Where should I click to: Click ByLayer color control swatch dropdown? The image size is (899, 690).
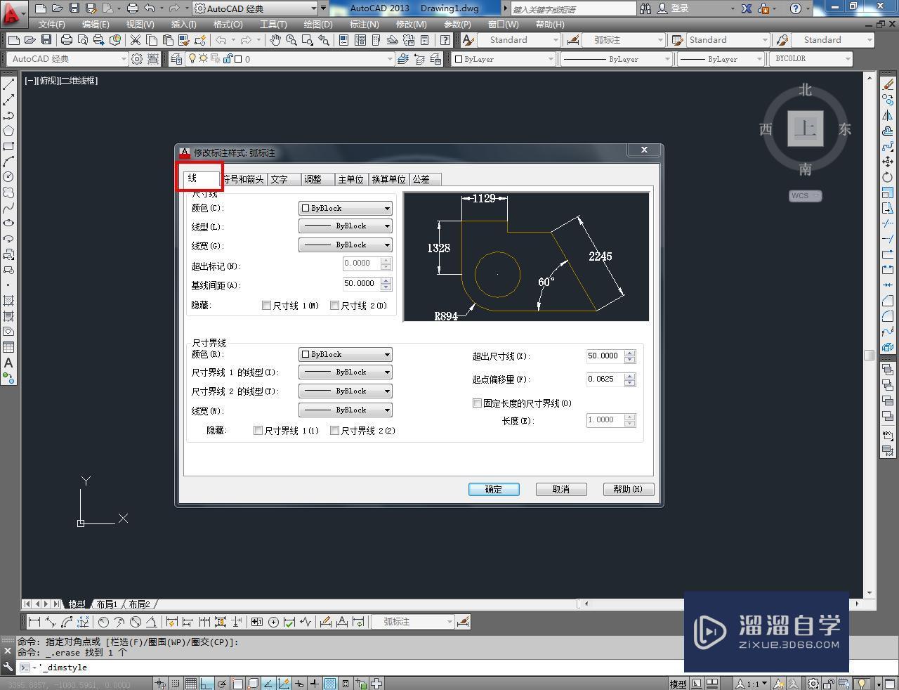coord(504,59)
